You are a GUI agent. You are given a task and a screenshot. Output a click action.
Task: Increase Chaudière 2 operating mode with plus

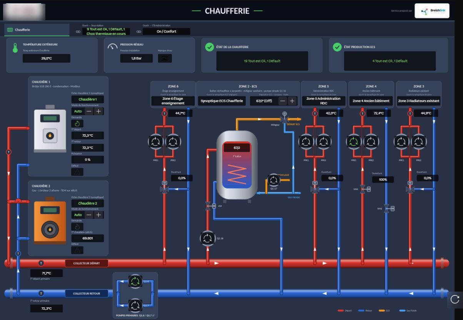(x=99, y=215)
